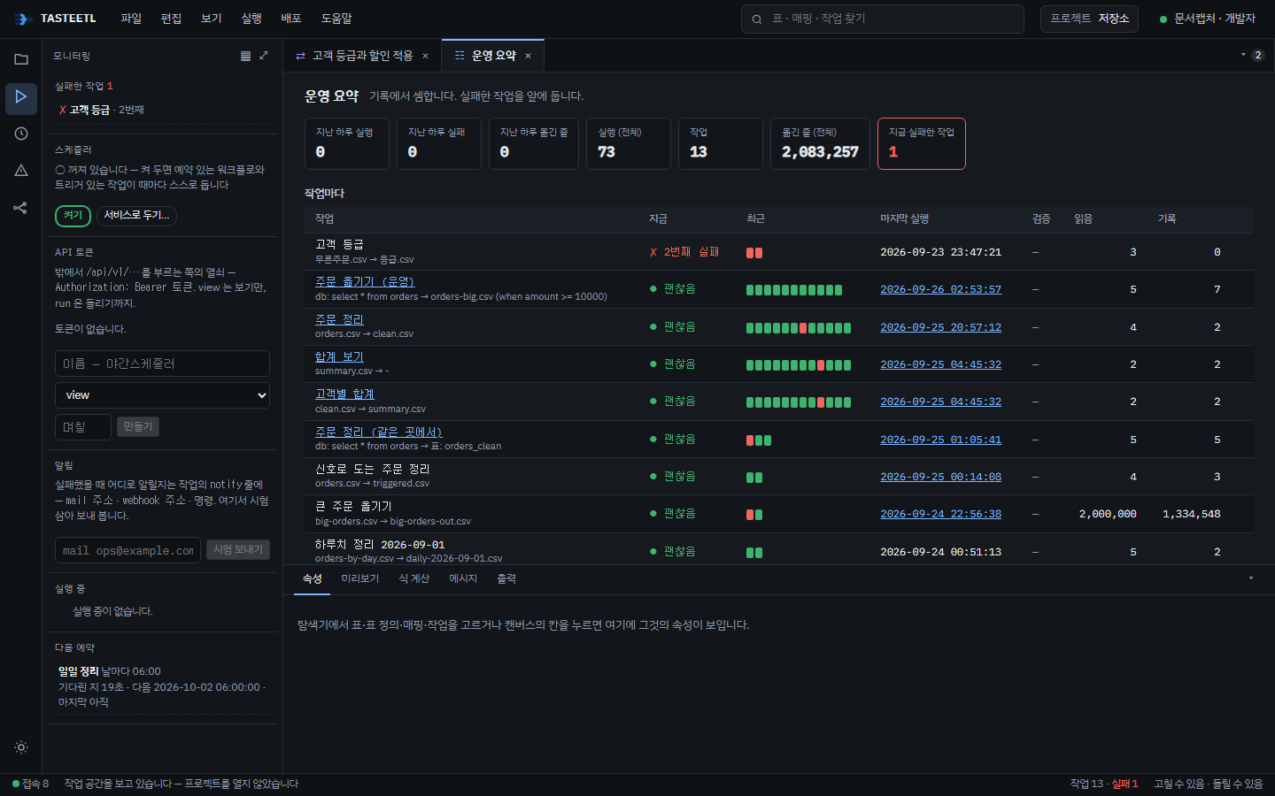Focus the mail ops@example.com alert field
1275x796 pixels.
point(128,550)
